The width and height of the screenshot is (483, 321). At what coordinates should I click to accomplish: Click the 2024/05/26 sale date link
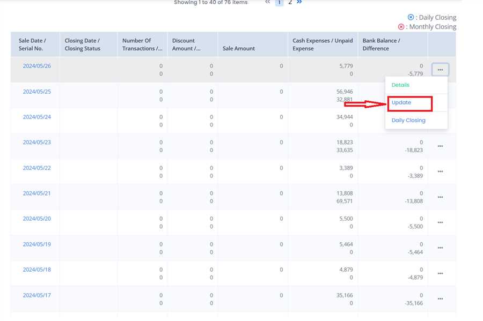coord(36,66)
